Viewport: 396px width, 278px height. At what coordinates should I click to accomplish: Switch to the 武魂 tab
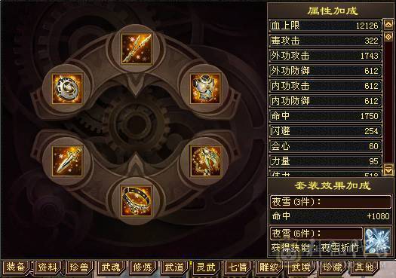(x=111, y=267)
